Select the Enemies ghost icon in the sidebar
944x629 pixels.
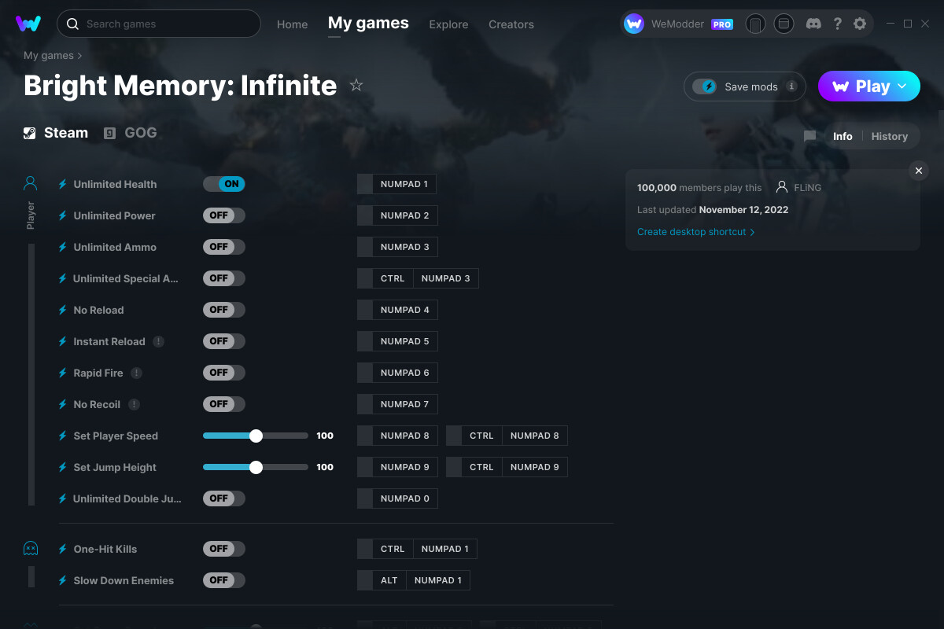click(x=30, y=547)
